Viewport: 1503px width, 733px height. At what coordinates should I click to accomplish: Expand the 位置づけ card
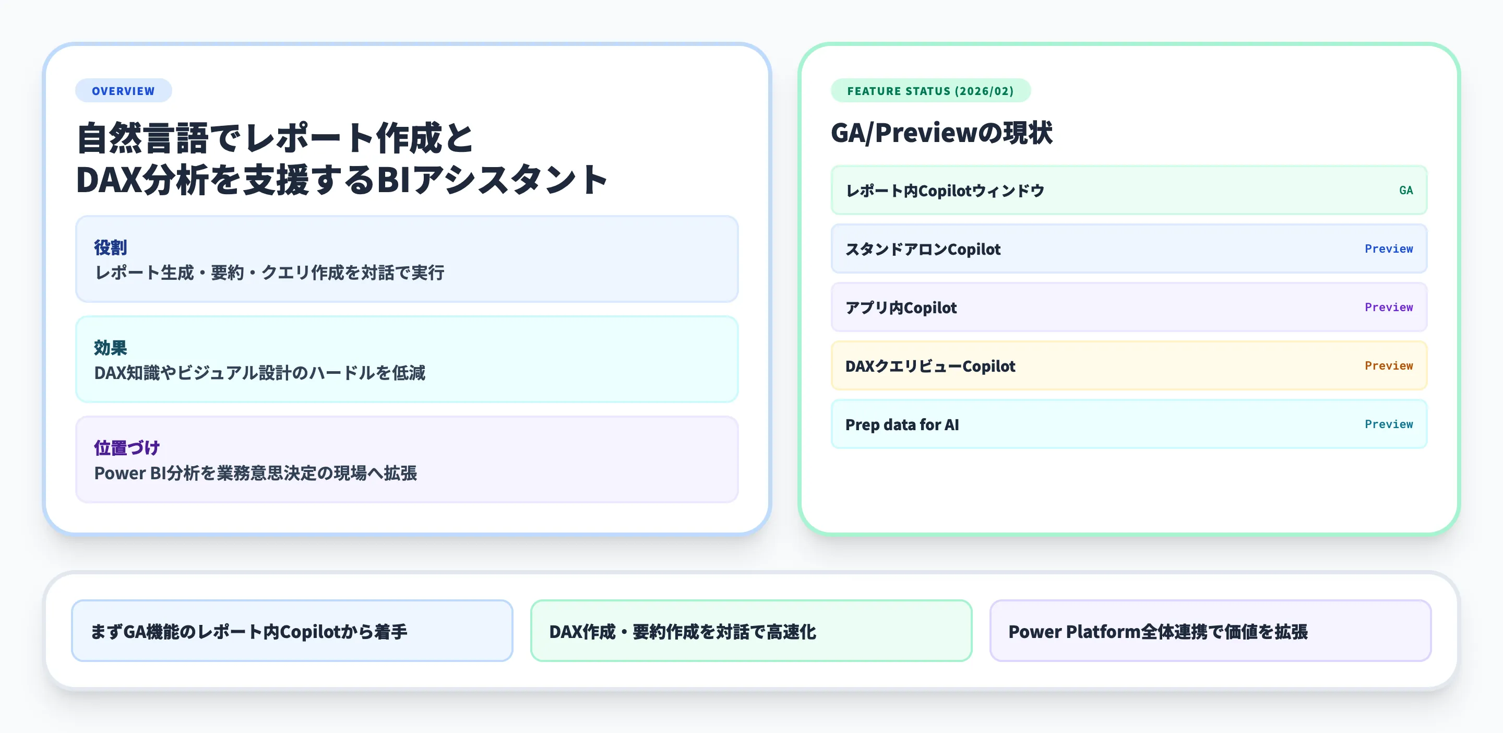(x=407, y=460)
